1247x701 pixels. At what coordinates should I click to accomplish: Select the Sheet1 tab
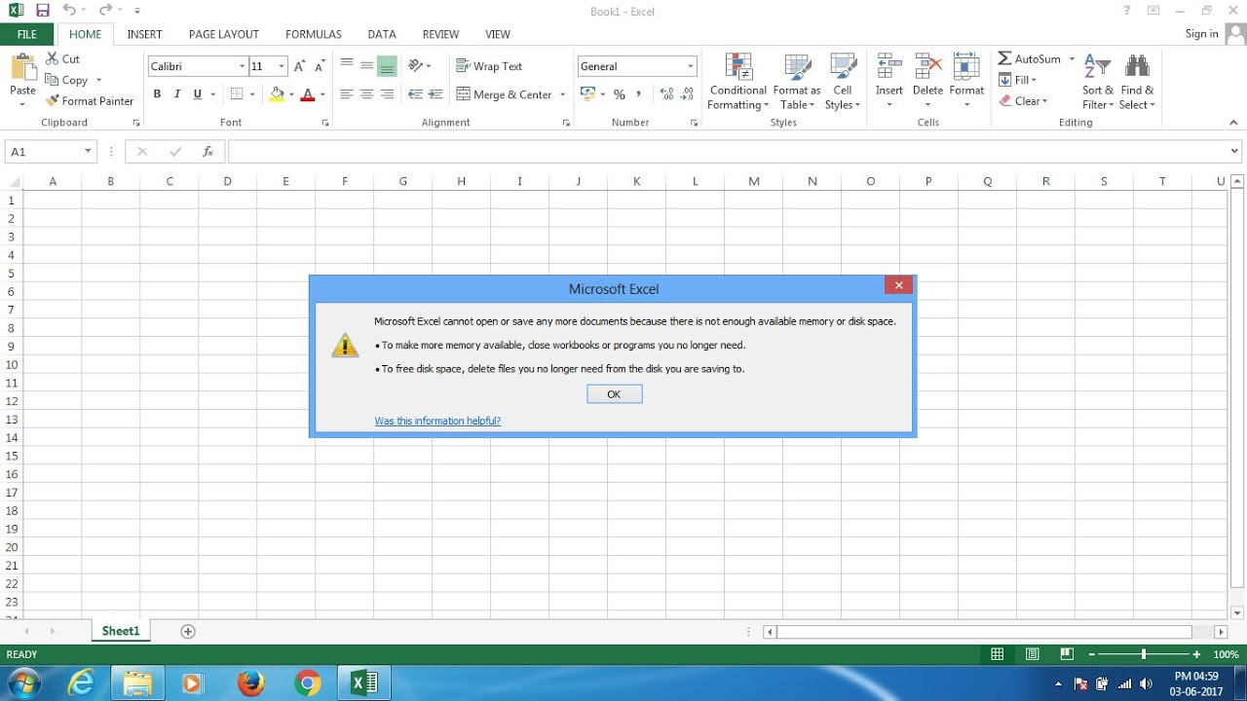(121, 631)
